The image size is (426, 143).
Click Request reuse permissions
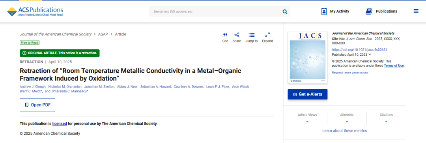pyautogui.click(x=350, y=73)
